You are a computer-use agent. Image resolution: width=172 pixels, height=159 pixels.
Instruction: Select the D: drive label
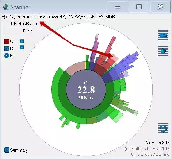12,49
